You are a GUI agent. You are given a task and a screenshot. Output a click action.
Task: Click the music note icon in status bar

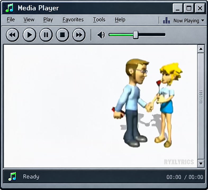coord(12,177)
